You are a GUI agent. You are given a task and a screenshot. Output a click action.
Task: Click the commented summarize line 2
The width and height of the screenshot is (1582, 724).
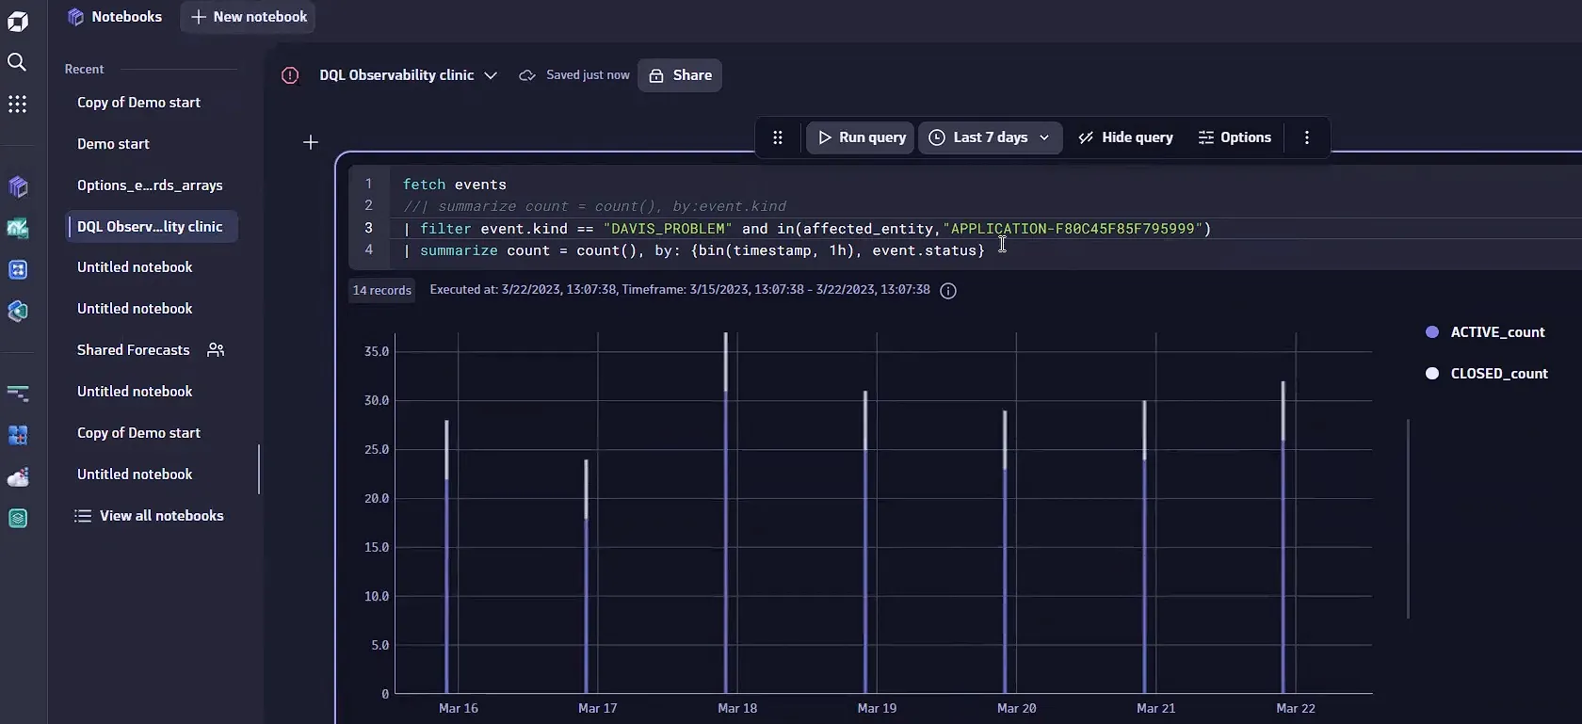point(594,206)
